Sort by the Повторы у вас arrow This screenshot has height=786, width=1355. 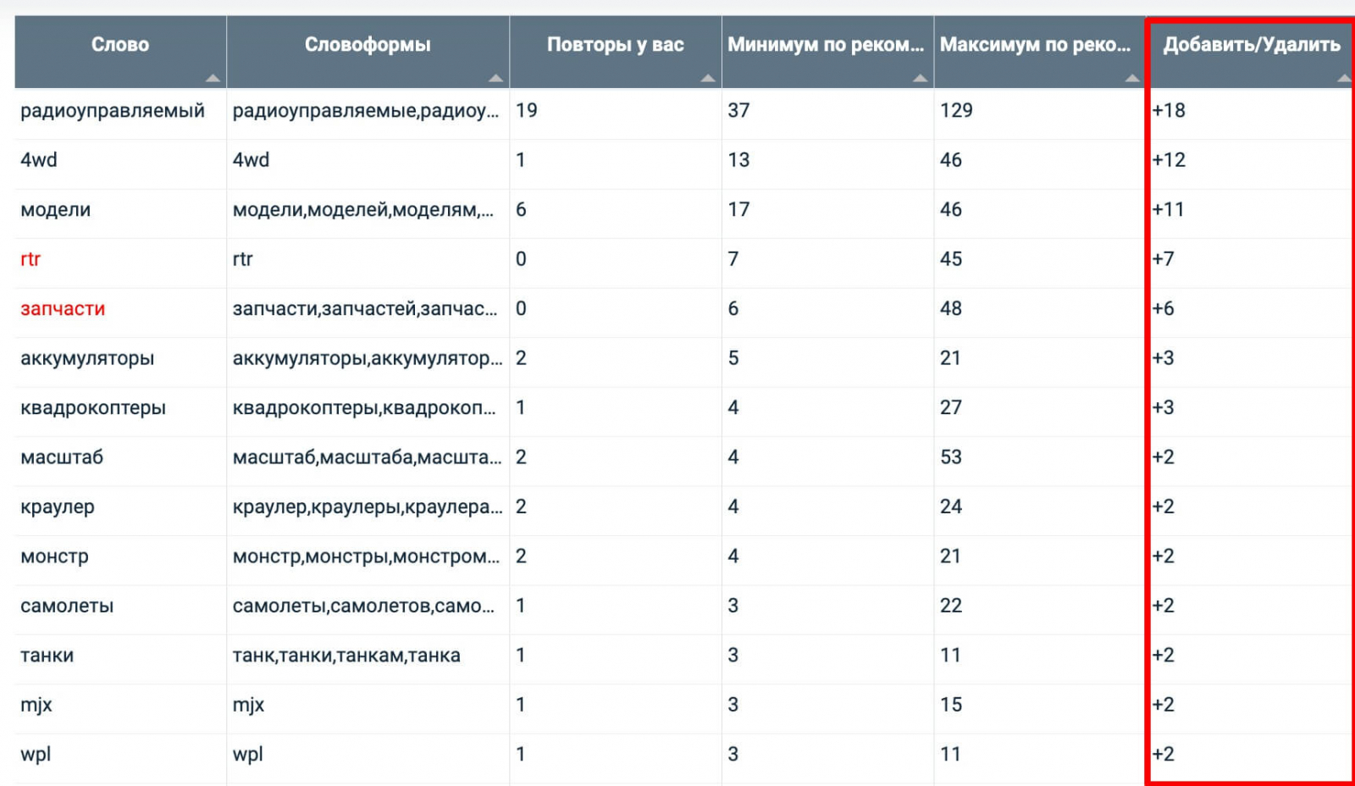pos(708,78)
